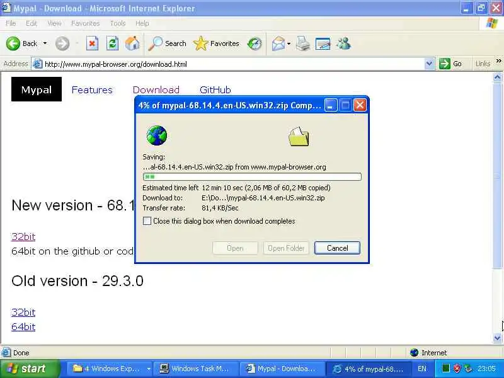The height and width of the screenshot is (378, 504).
Task: Expand the Windows Explorer taskbar group arrow
Action: [x=149, y=369]
